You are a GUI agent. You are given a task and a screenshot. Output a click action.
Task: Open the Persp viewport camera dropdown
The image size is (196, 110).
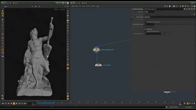[x=56, y=9]
